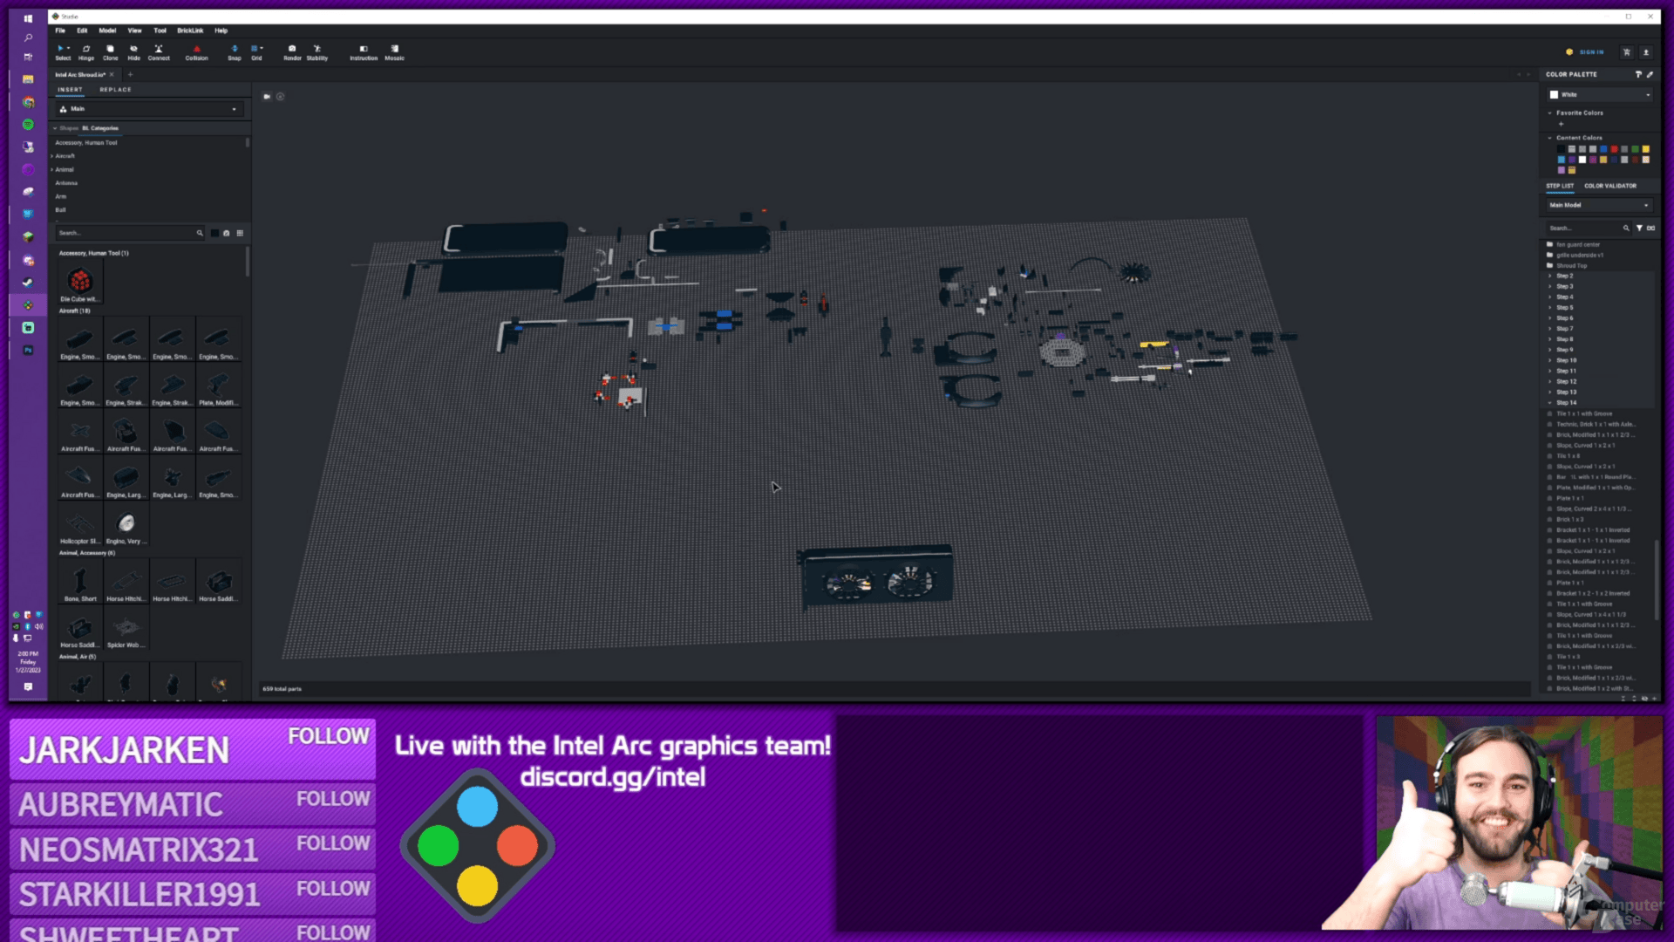Select the Shroud Top folder
1674x942 pixels.
point(1571,265)
